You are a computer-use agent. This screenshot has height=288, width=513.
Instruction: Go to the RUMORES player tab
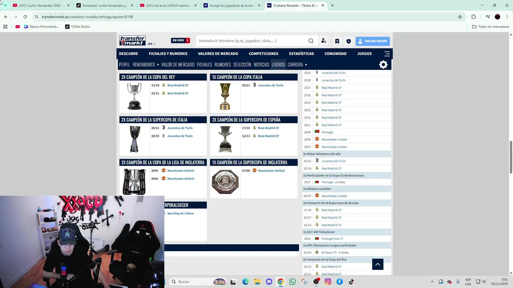coord(222,64)
